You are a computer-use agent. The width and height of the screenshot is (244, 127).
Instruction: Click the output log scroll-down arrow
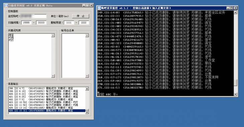[87, 112]
